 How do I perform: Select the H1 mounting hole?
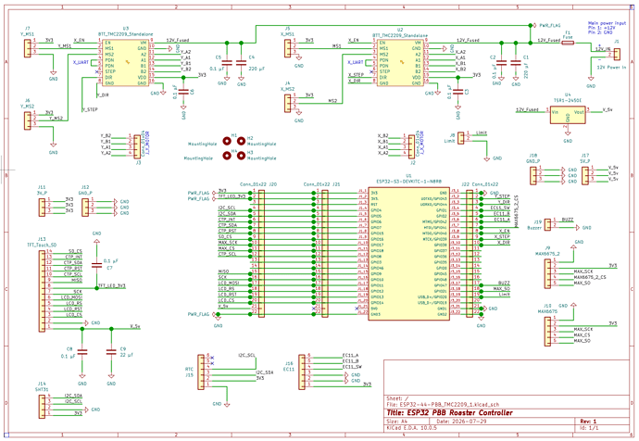[227, 141]
